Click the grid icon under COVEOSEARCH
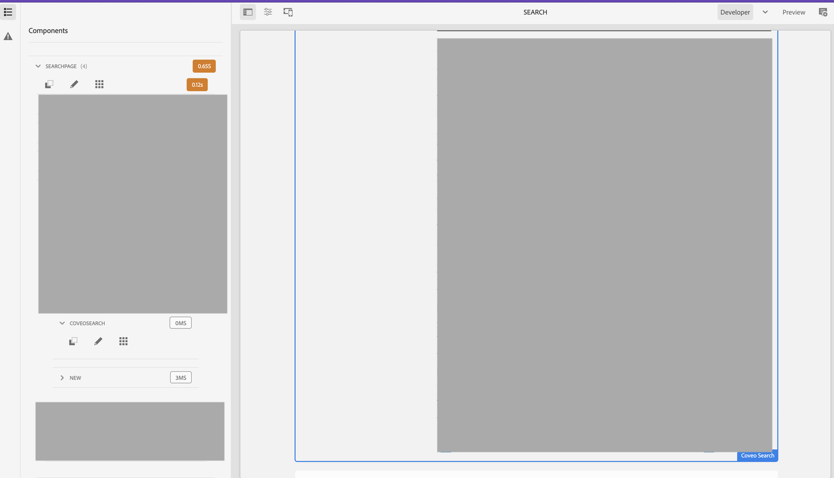This screenshot has height=478, width=834. click(x=123, y=341)
